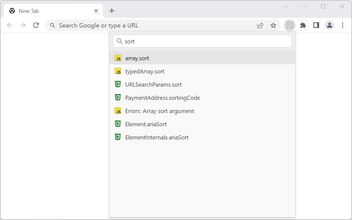This screenshot has height=220, width=352.
Task: Select the array.sort search result
Action: [x=137, y=58]
